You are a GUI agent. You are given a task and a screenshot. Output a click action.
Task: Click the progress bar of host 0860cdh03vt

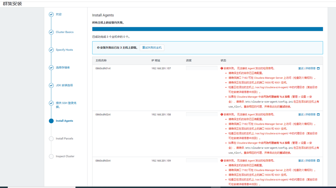202,160
